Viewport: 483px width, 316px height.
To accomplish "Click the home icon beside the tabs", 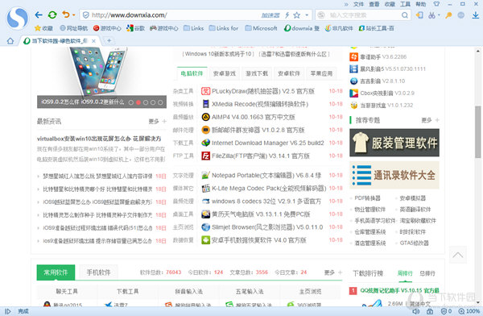I will (x=10, y=41).
